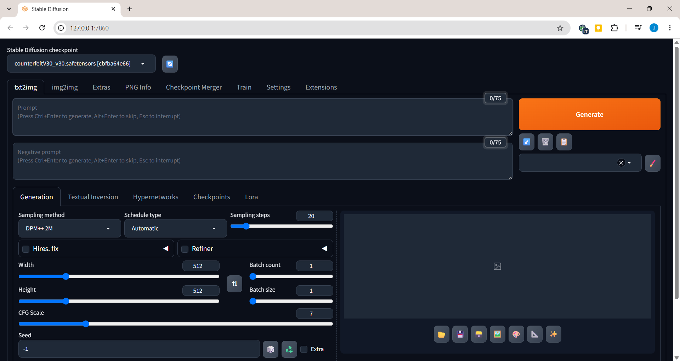Go to the Train tab
The width and height of the screenshot is (680, 361).
click(x=244, y=87)
